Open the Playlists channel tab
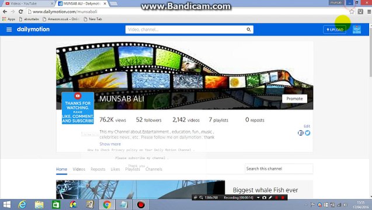The height and width of the screenshot is (210, 372). [133, 169]
